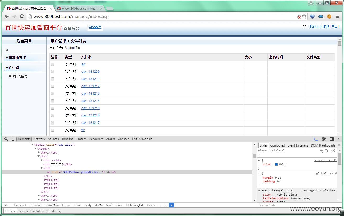Switch to the Computed styles tab
The width and height of the screenshot is (344, 216).
277,145
